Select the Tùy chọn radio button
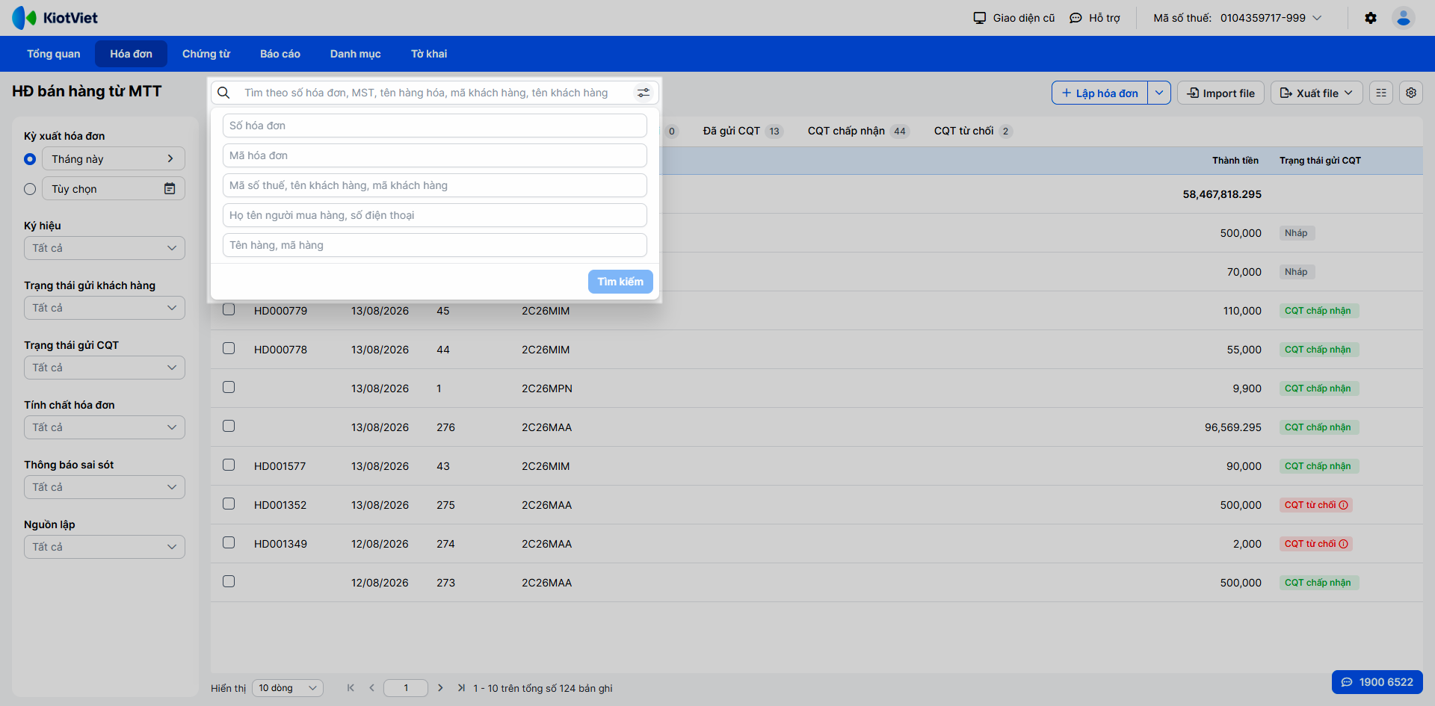The width and height of the screenshot is (1435, 706). [30, 189]
